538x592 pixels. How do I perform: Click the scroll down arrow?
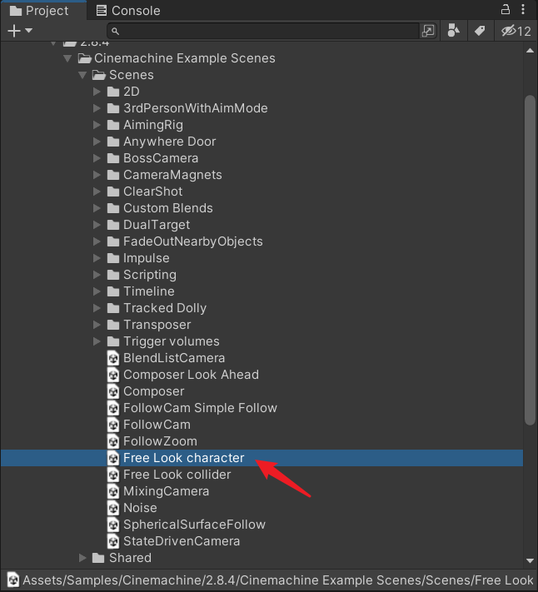coord(530,560)
